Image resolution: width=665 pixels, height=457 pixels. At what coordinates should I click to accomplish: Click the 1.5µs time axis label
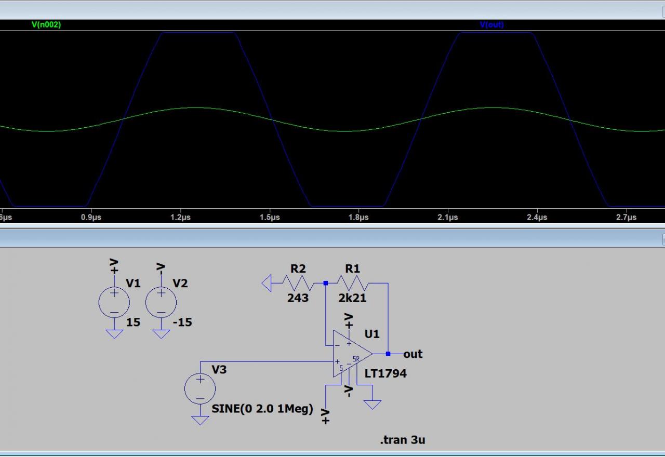click(270, 218)
